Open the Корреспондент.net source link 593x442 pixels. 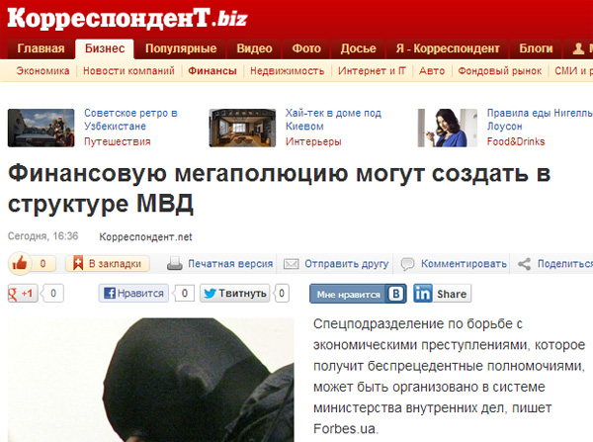[145, 237]
